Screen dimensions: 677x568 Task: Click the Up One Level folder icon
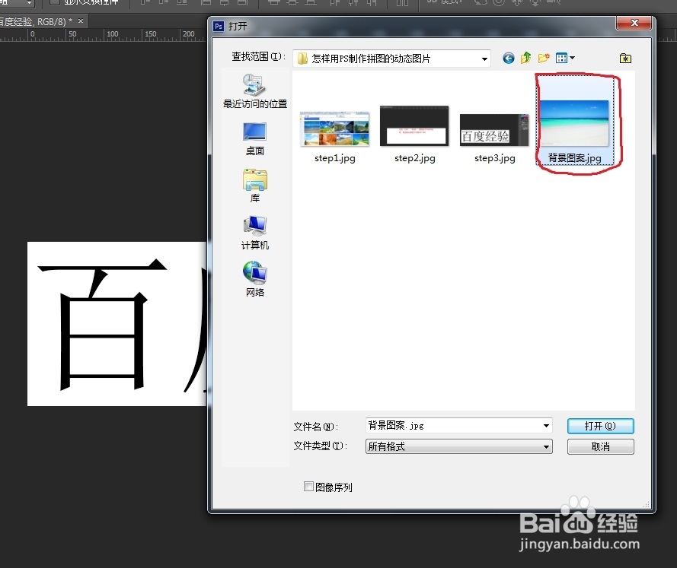point(525,58)
